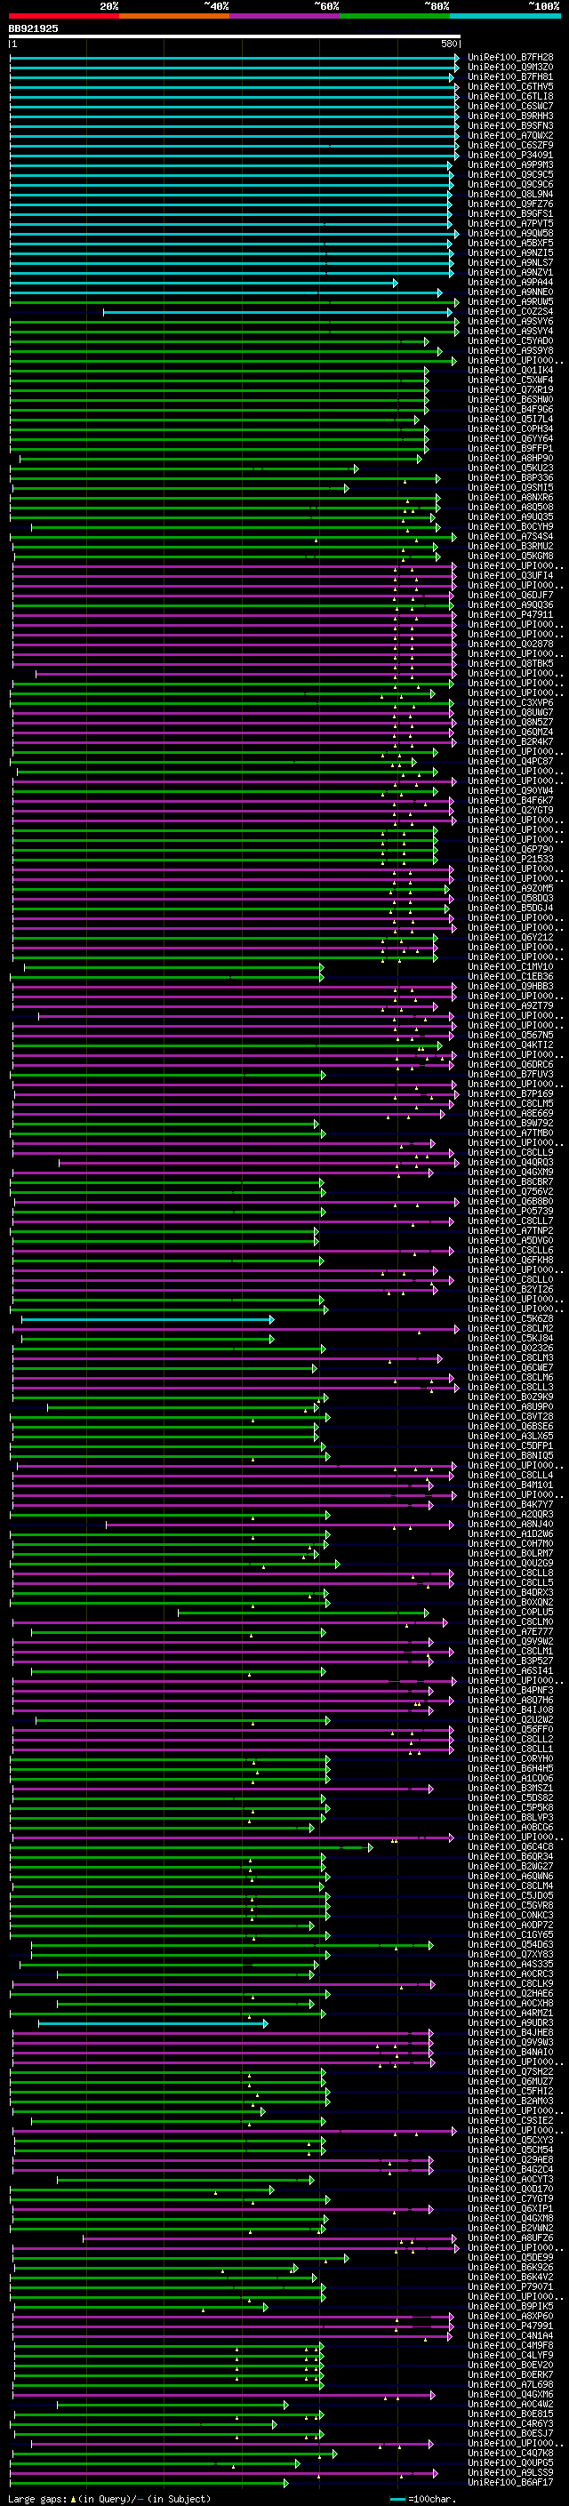569x2506 pixels.
Task: Select hit label UniRef100_C6THV5
Action: pos(510,86)
